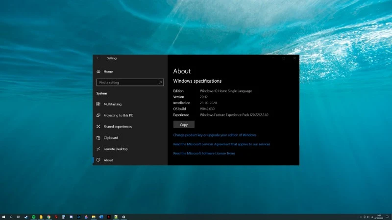Viewport: 392px width, 220px height.
Task: Click the OS build value 19042.630
Action: 207,109
